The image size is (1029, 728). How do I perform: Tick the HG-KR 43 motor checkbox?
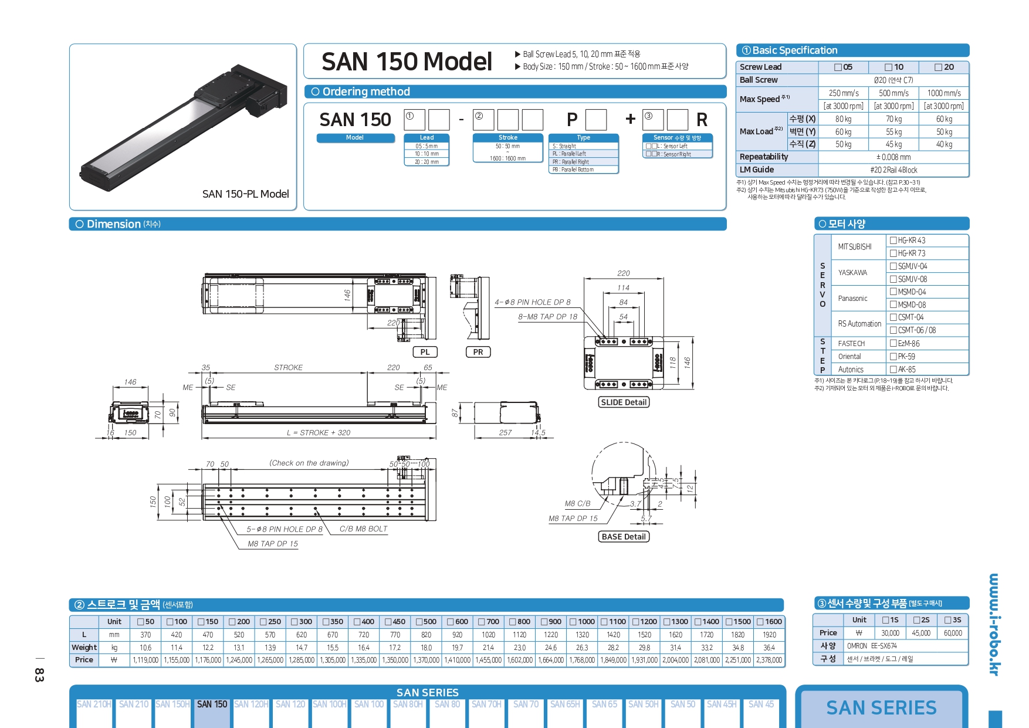click(893, 241)
